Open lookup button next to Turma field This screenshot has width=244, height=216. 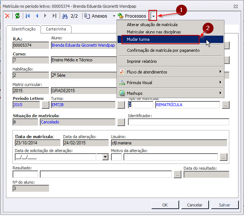click(121, 105)
